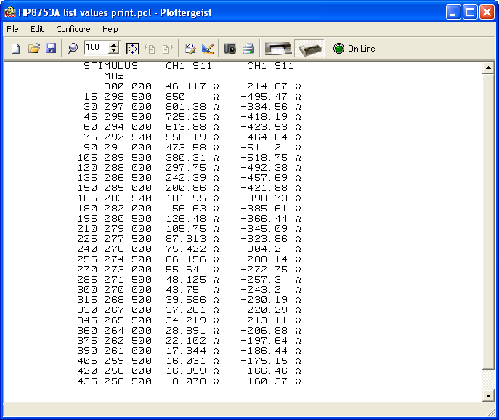Click the camera capture icon
The height and width of the screenshot is (420, 499).
(230, 49)
